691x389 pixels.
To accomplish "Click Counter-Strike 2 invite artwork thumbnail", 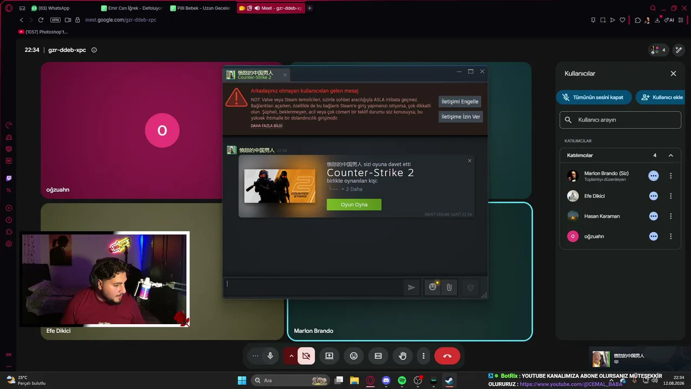I will [x=280, y=186].
